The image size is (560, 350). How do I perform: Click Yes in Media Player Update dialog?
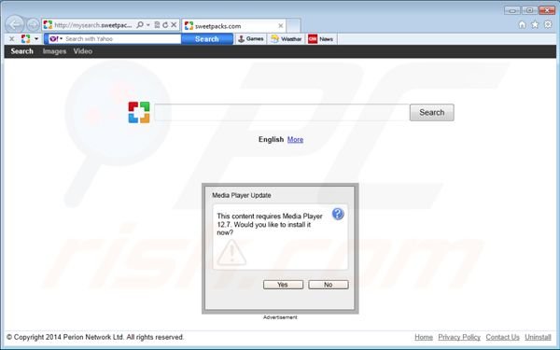[283, 285]
